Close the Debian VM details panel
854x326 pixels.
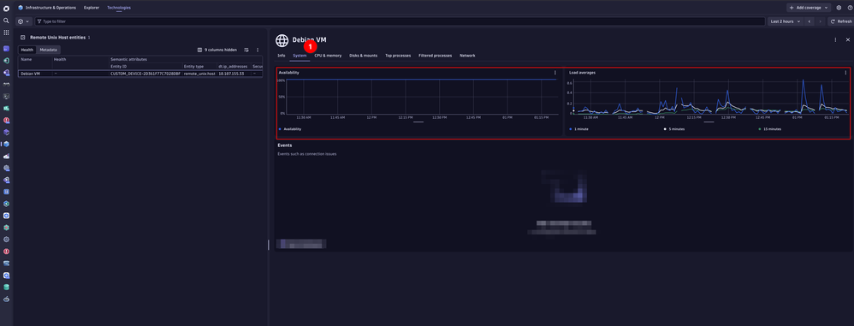(847, 39)
